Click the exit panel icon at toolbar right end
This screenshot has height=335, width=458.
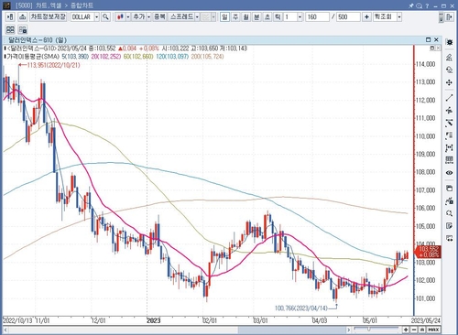449,16
